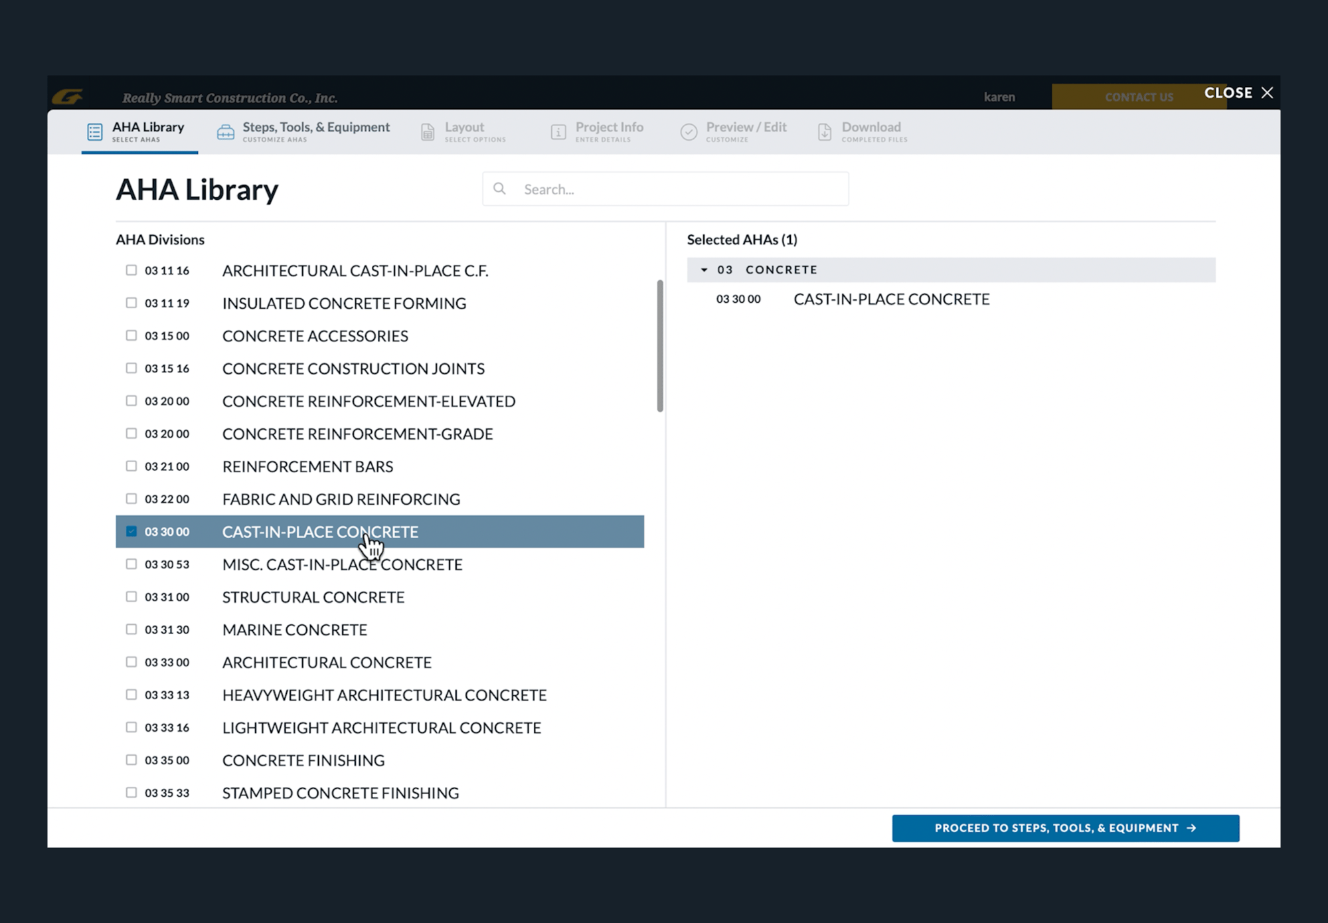
Task: Click the Concrete Finishing row text
Action: tap(303, 760)
